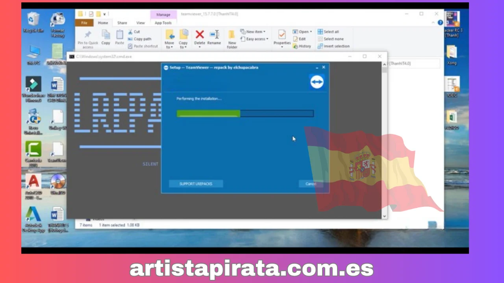Click the '7 items' status bar text
This screenshot has height=283, width=504.
coord(86,225)
